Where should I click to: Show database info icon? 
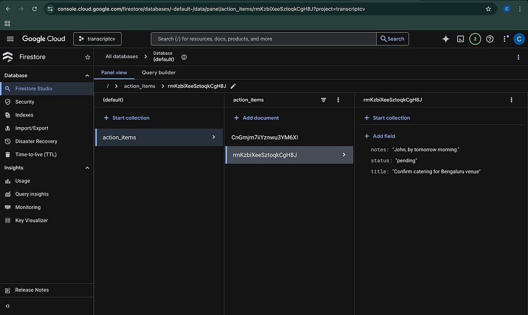(184, 57)
